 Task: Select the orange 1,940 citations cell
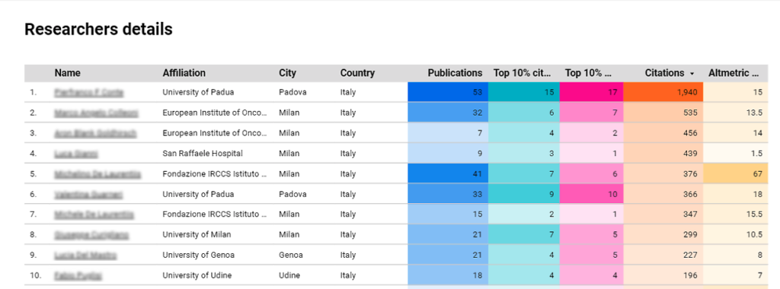663,92
